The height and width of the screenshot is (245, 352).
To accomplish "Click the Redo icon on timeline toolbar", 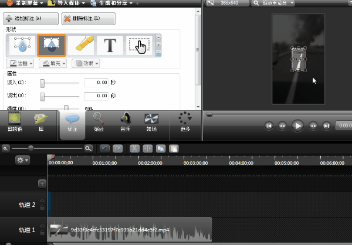I will click(x=118, y=148).
